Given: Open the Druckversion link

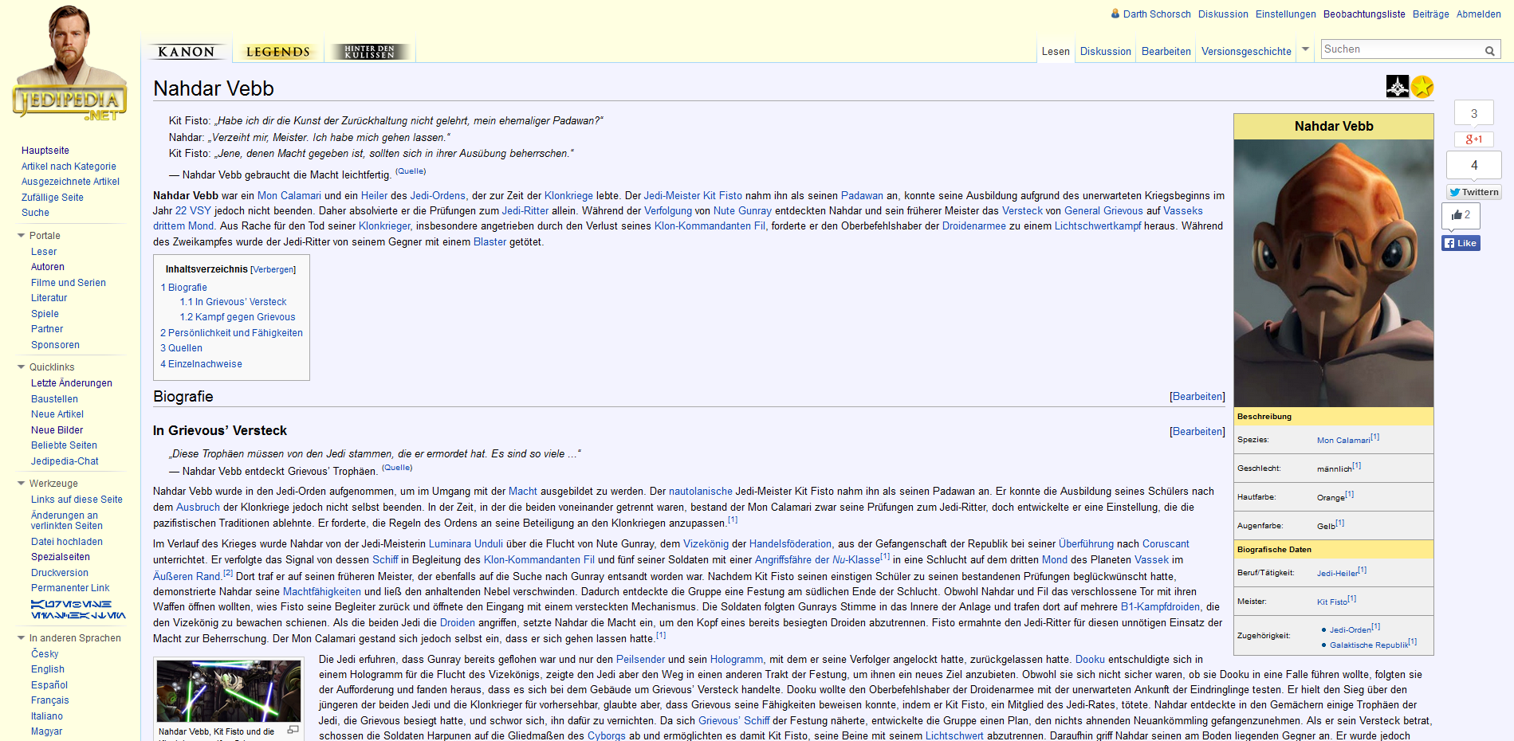Looking at the screenshot, I should 60,573.
